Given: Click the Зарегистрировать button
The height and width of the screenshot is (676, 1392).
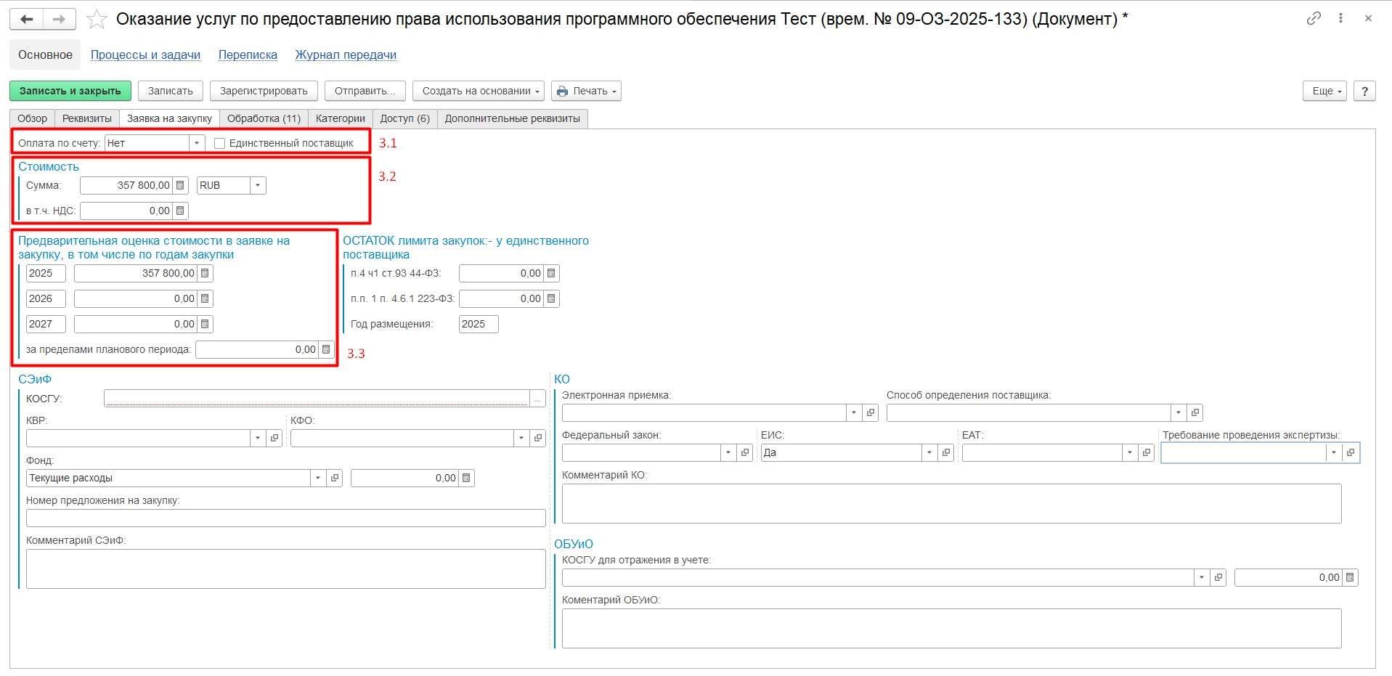Looking at the screenshot, I should coord(264,91).
